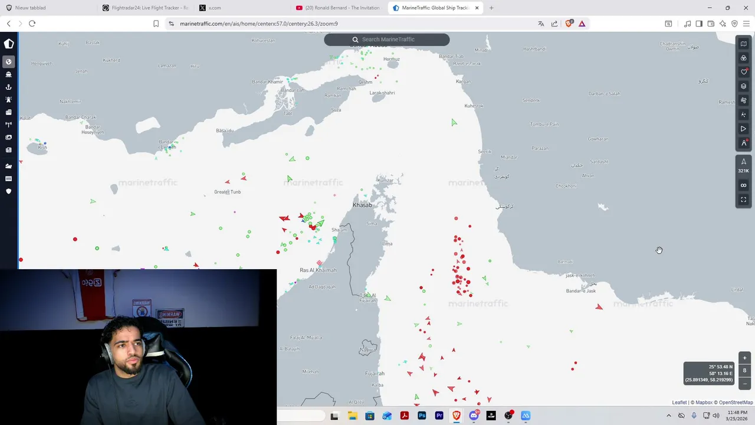The width and height of the screenshot is (755, 425).
Task: Open the cargo vessel icon in sidebar
Action: click(9, 166)
